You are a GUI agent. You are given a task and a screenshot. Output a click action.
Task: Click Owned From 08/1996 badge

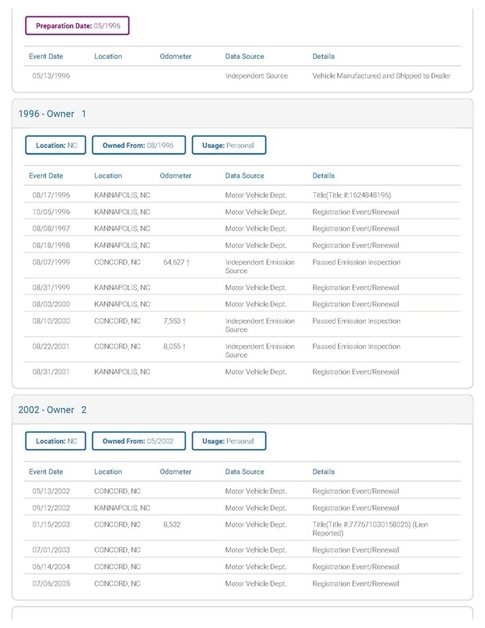point(139,145)
